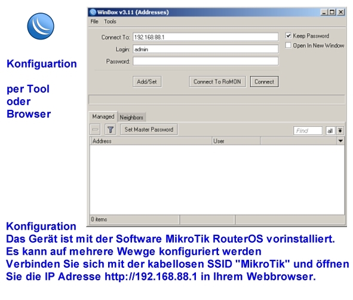Minimize the WinBox window

click(x=324, y=12)
